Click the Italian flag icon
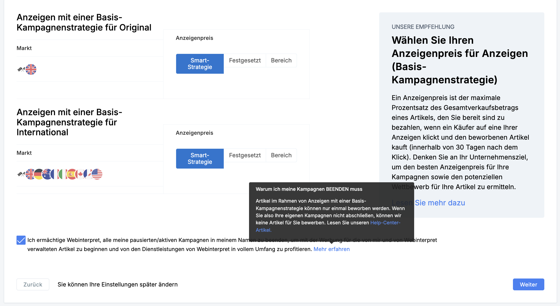Screen dimensions: 560x306 (x=63, y=174)
